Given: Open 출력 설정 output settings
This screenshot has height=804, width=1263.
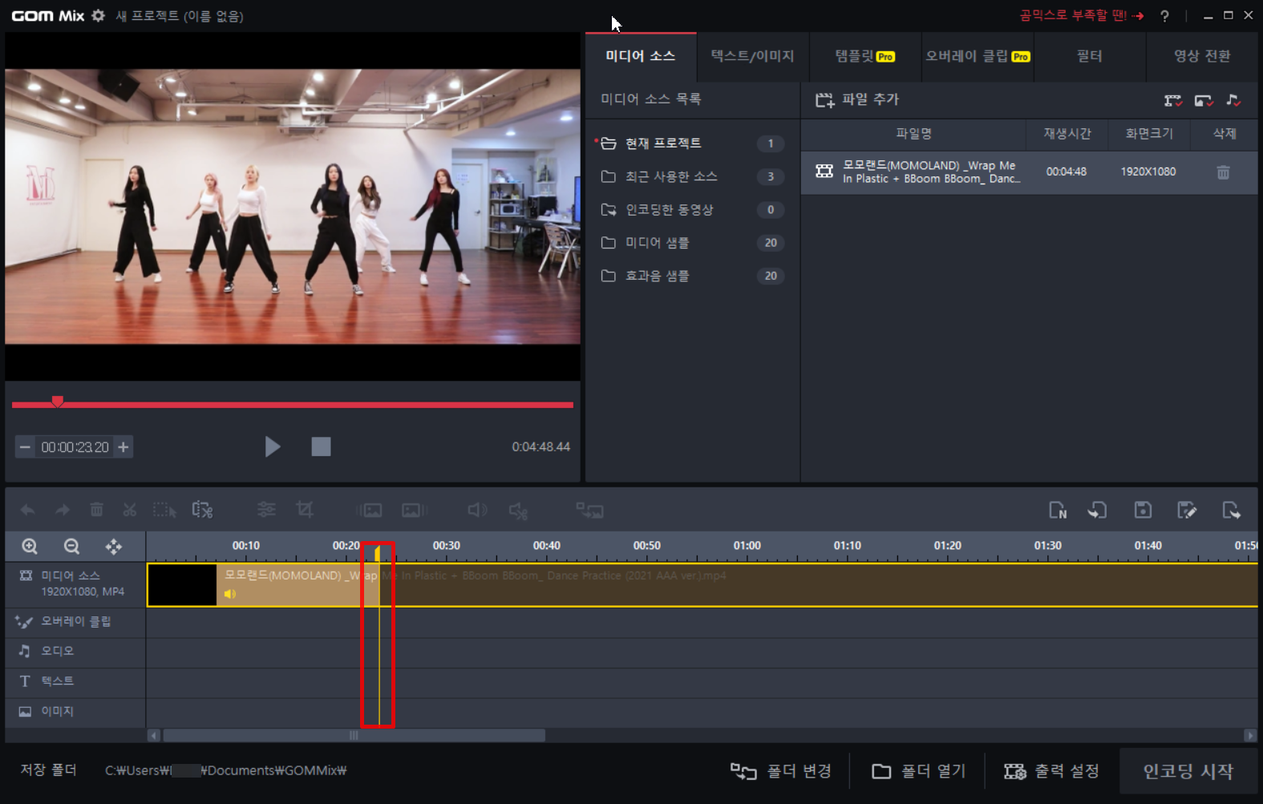Looking at the screenshot, I should tap(1051, 771).
